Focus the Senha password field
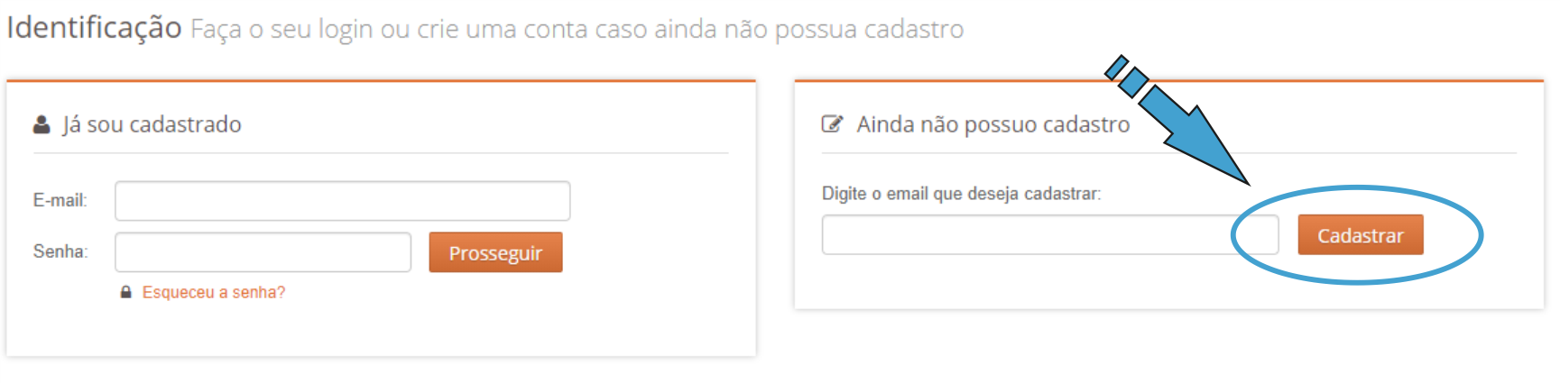Screen dimensions: 1560x383 click(x=263, y=252)
